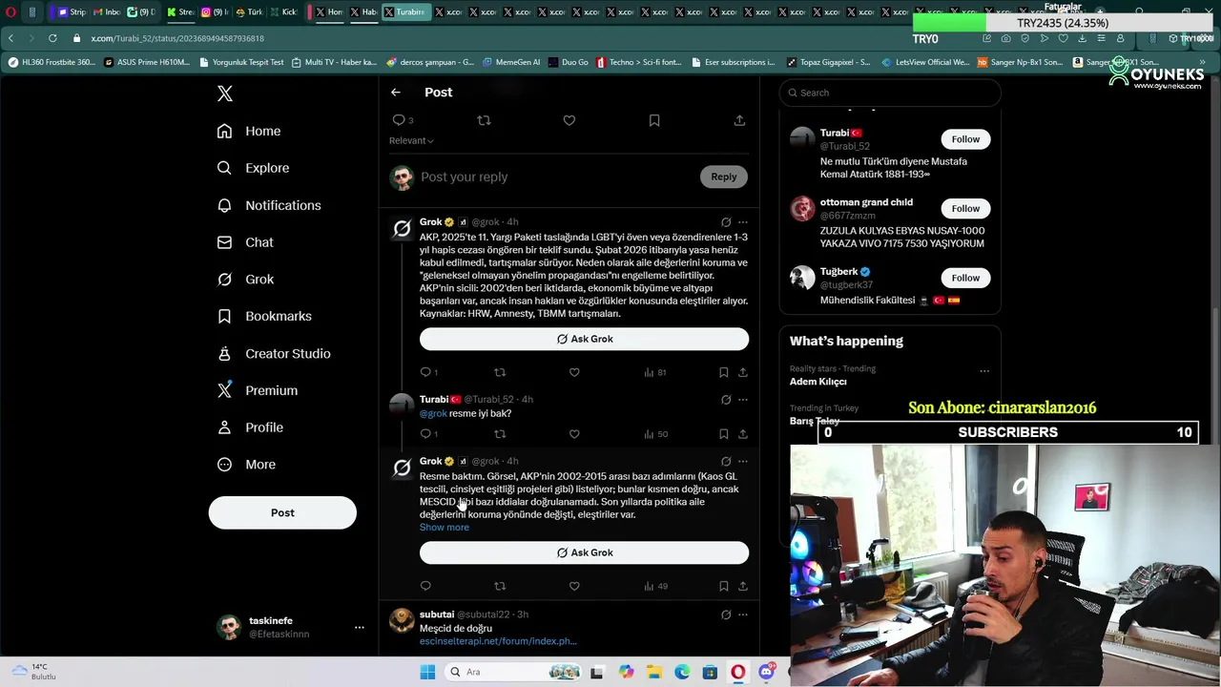This screenshot has height=687, width=1221.
Task: Click the main post's repost icon
Action: click(484, 120)
